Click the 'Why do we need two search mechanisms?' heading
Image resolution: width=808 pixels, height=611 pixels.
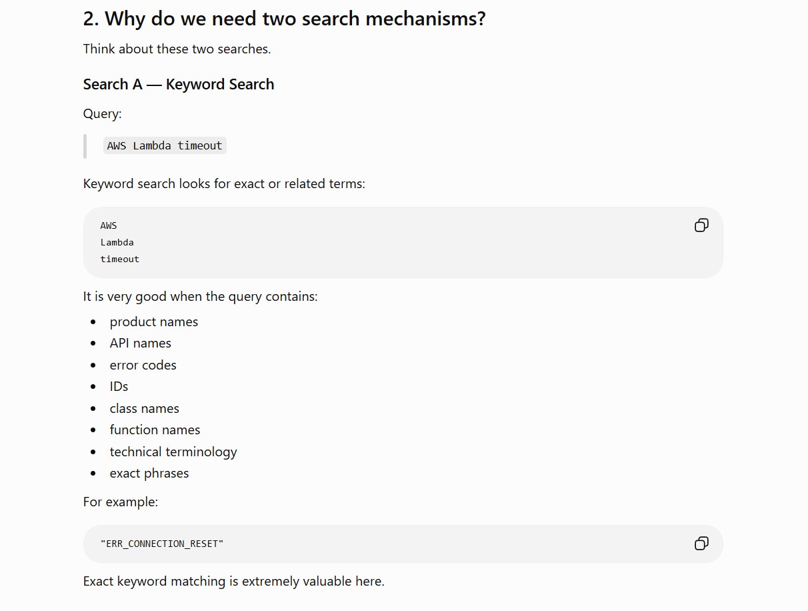pos(285,19)
